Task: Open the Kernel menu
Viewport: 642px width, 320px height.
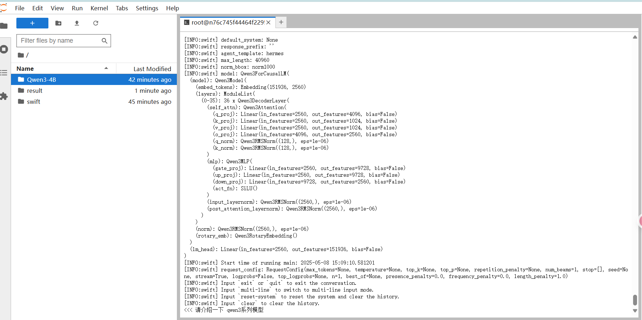Action: point(99,8)
